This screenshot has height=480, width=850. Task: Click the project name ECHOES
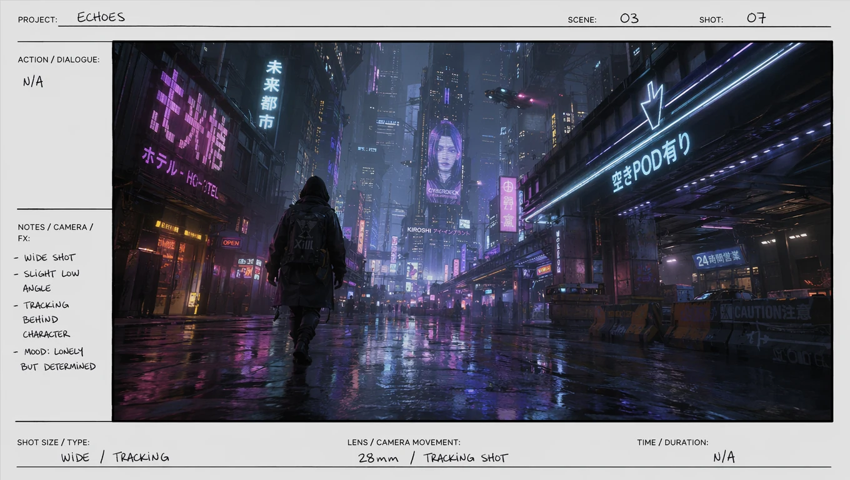click(101, 17)
